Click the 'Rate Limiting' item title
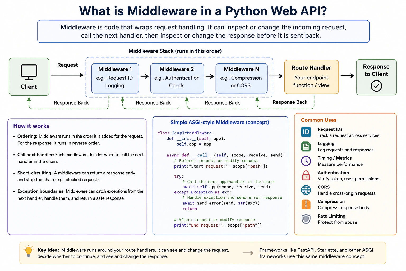Image resolution: width=406 pixels, height=271 pixels. pyautogui.click(x=331, y=216)
